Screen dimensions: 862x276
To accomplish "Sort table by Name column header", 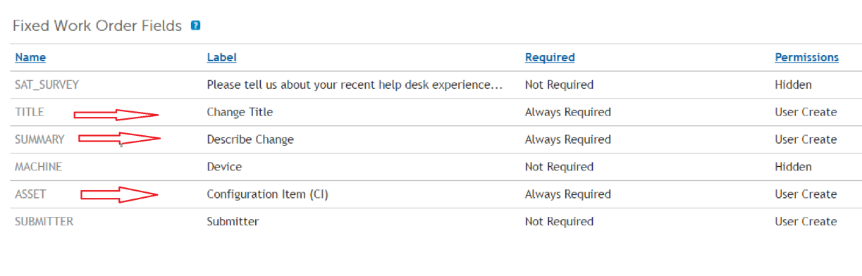I will tap(30, 58).
